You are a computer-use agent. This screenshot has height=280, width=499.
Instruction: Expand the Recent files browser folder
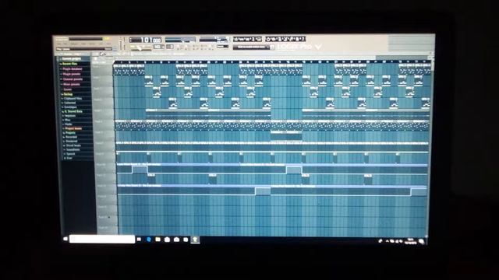pos(69,64)
